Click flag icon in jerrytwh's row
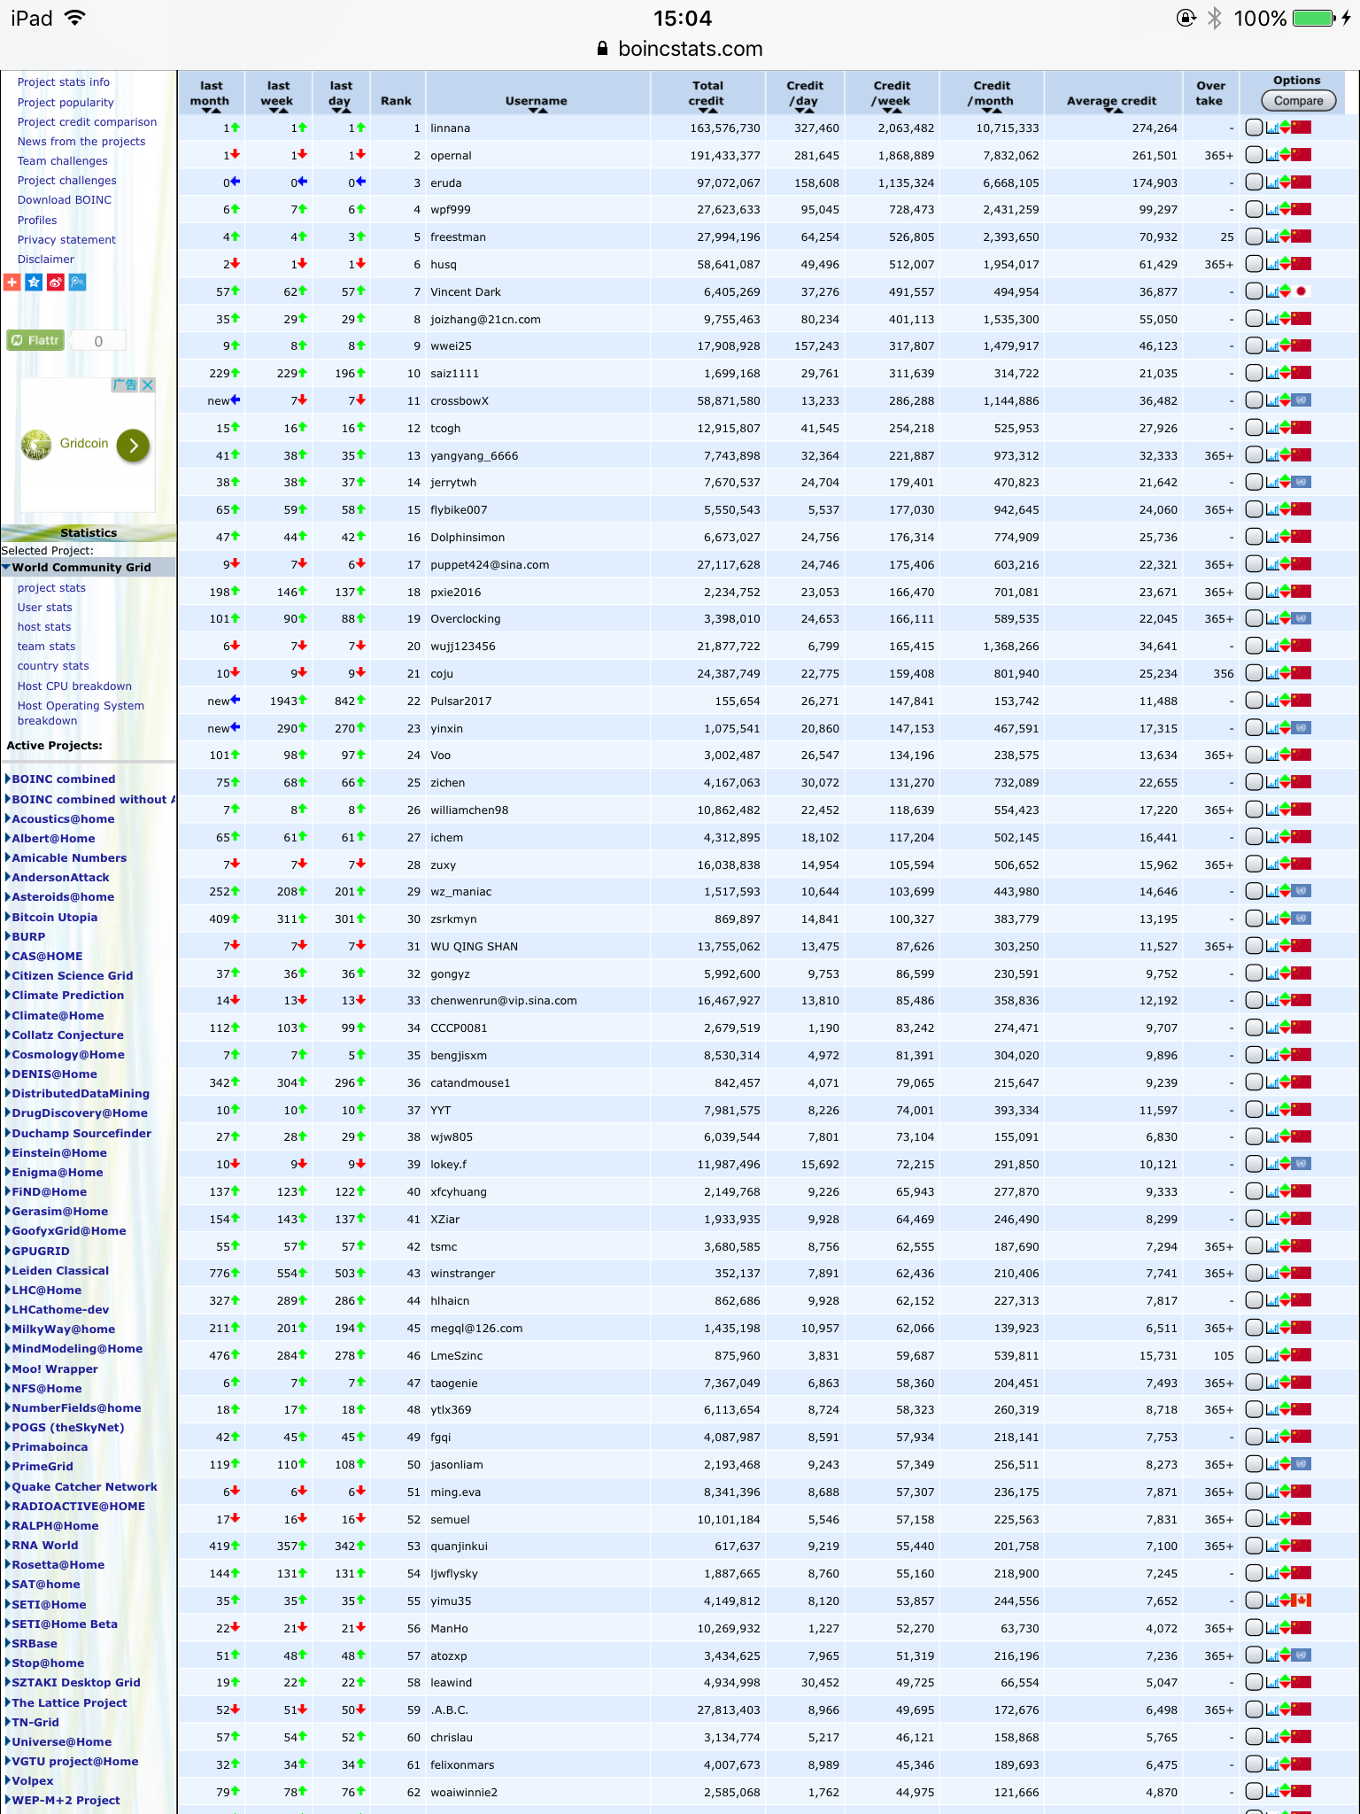 point(1301,483)
